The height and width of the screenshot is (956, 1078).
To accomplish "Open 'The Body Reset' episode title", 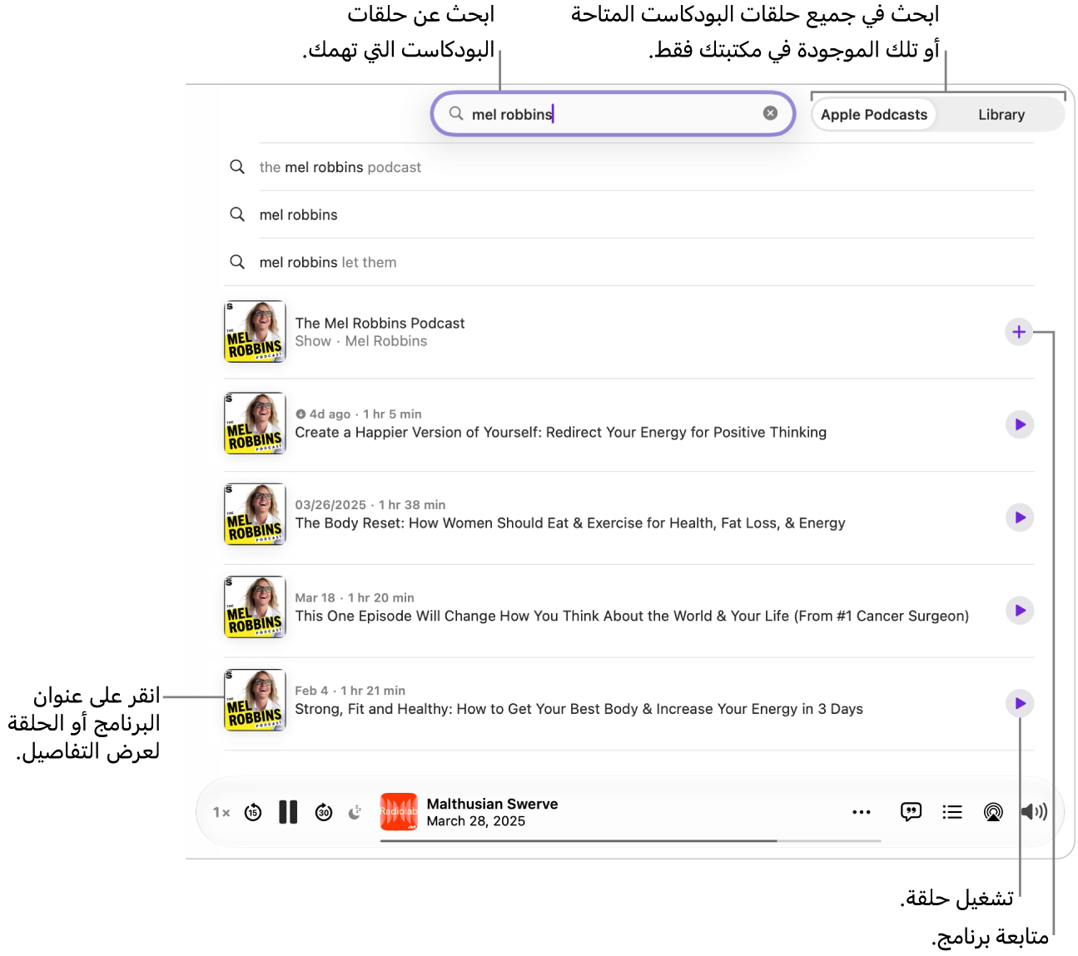I will (570, 523).
